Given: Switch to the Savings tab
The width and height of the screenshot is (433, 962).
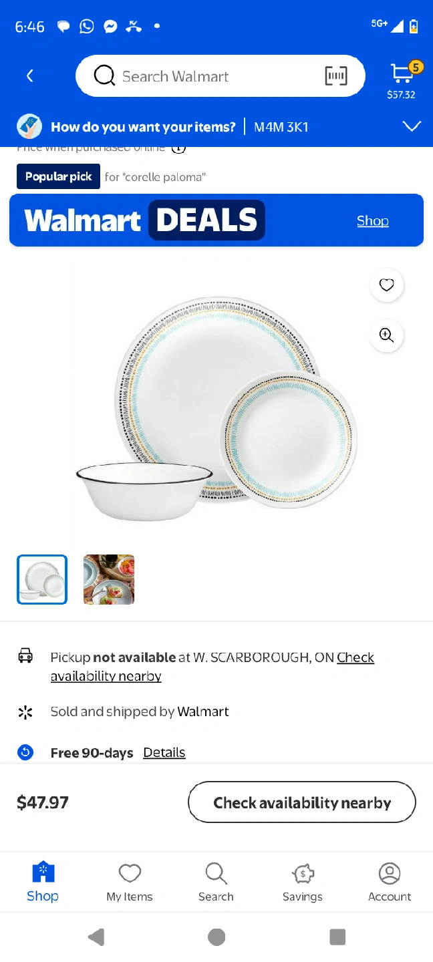Looking at the screenshot, I should 303,883.
